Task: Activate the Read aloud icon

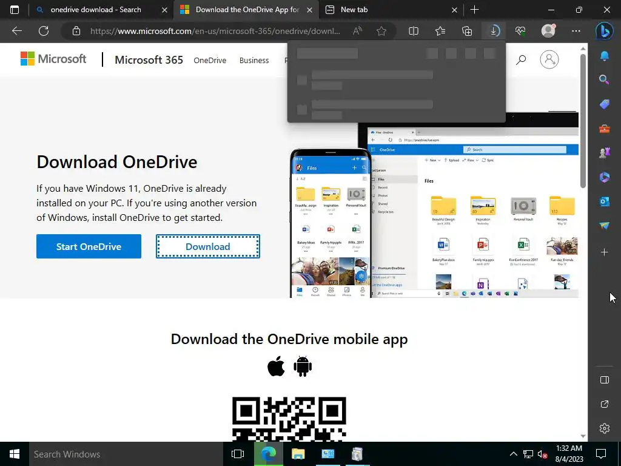Action: (357, 31)
